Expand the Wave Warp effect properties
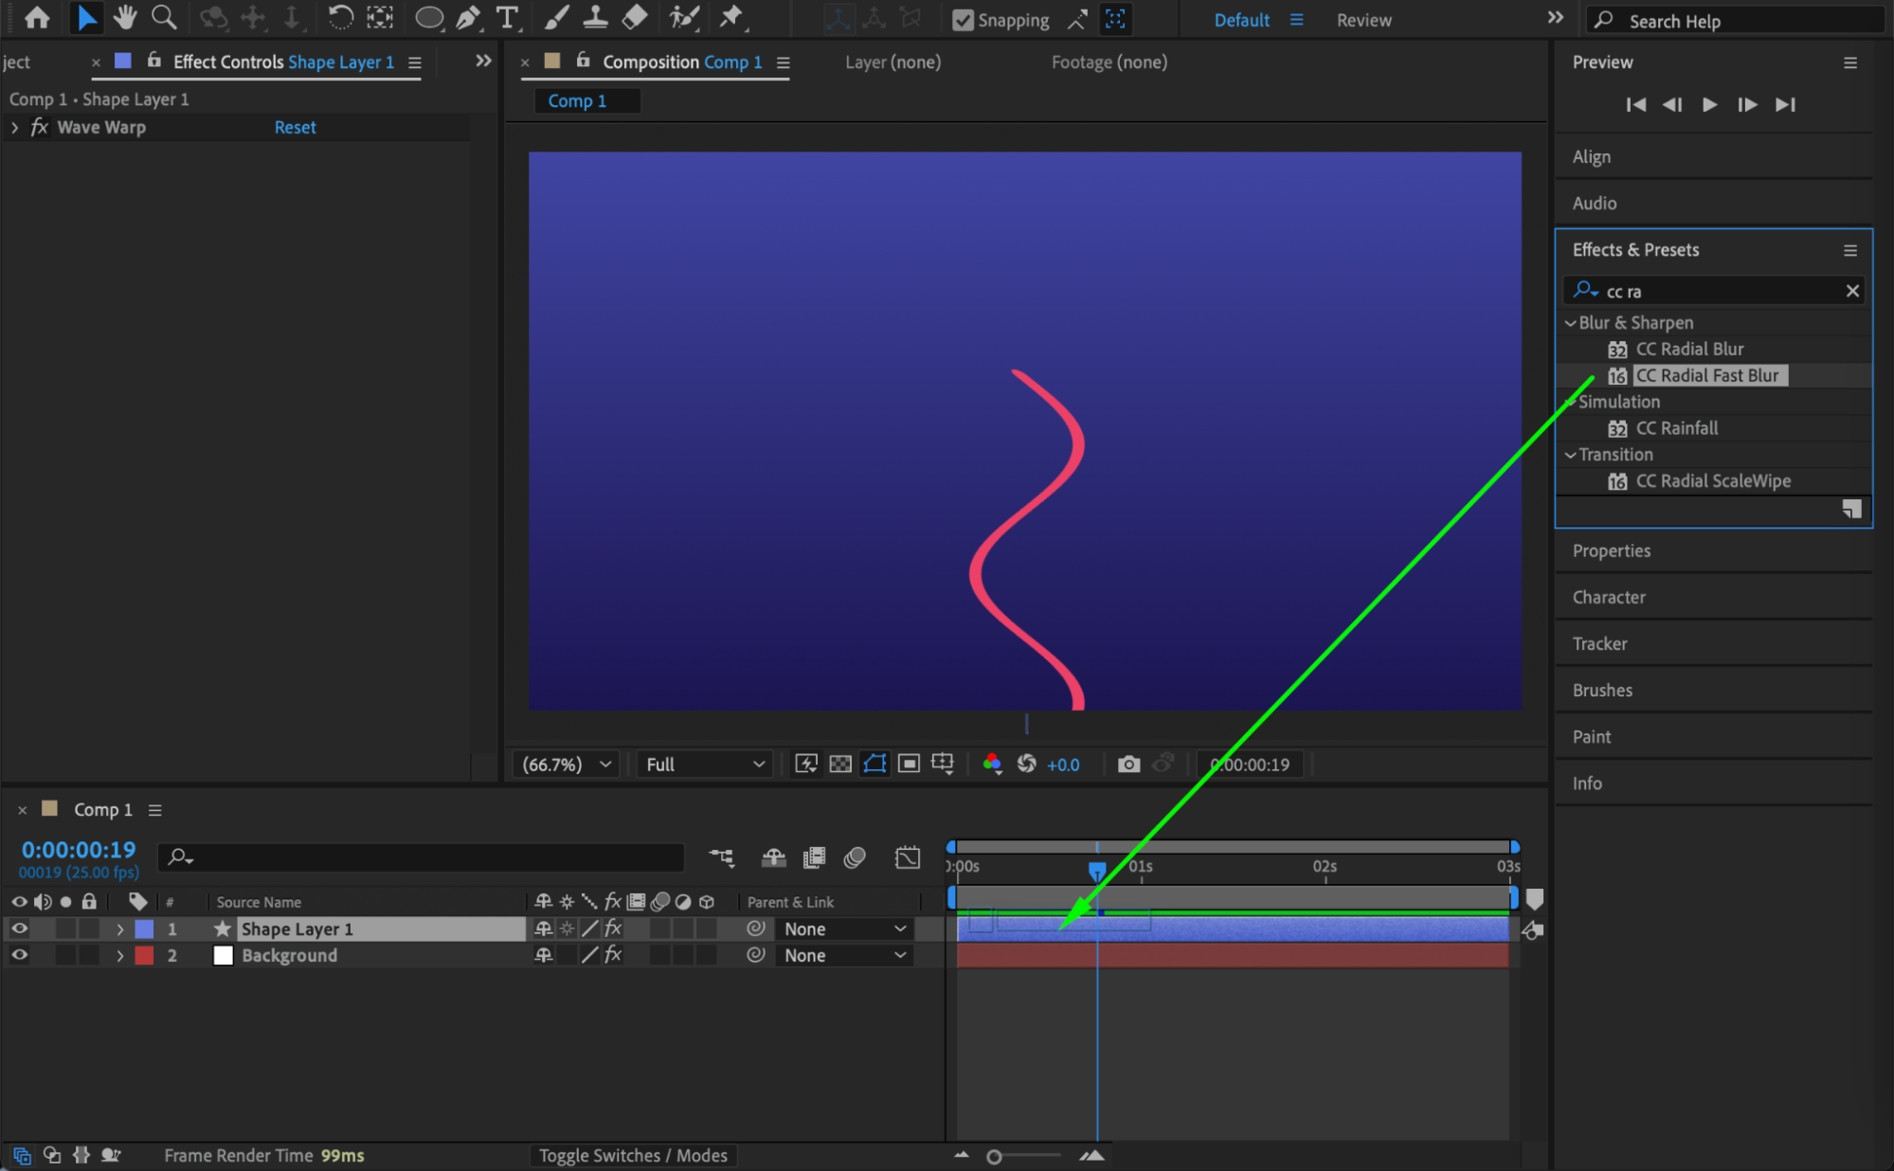Screen dimensions: 1894x1171 [x=14, y=127]
